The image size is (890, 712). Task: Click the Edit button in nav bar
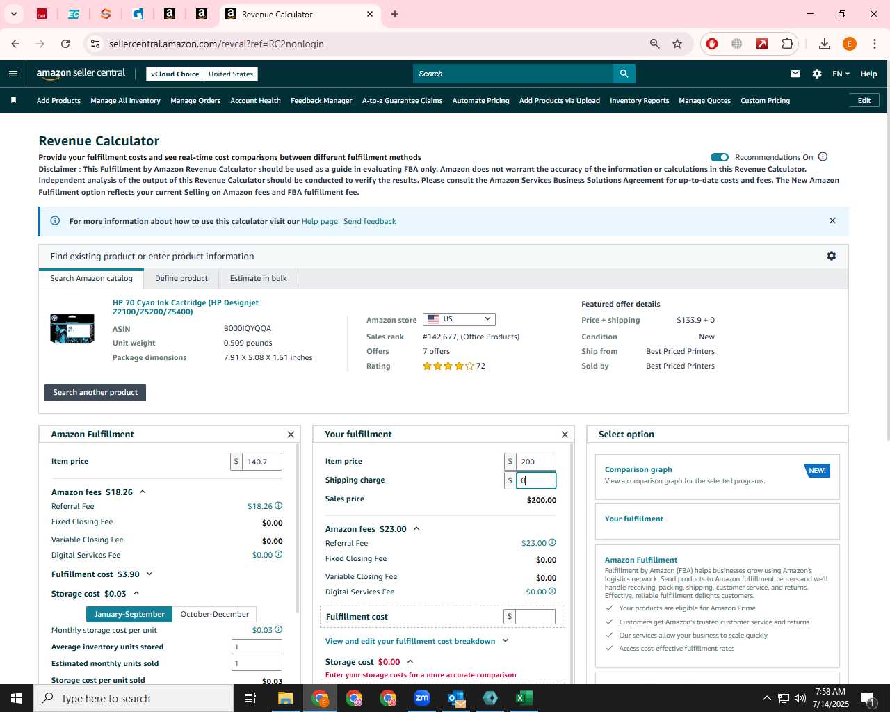(x=864, y=100)
